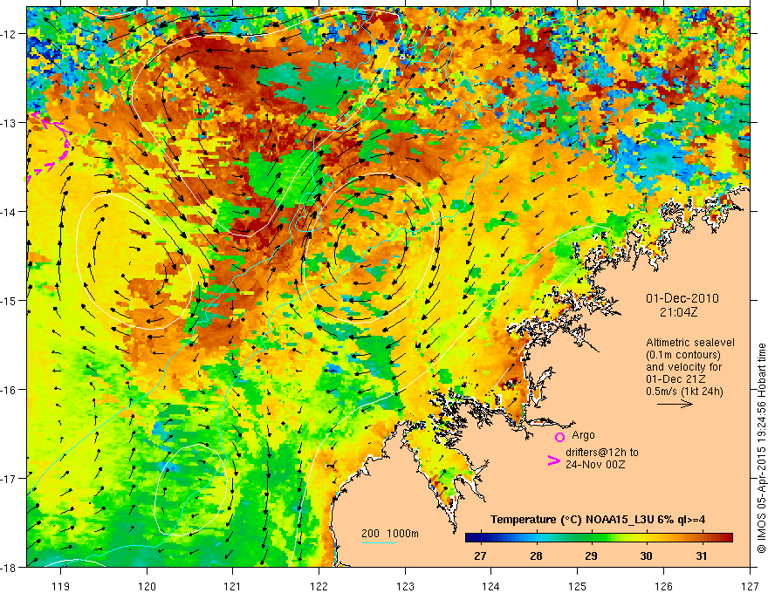
Task: Click the longitude axis label 121
Action: click(233, 586)
